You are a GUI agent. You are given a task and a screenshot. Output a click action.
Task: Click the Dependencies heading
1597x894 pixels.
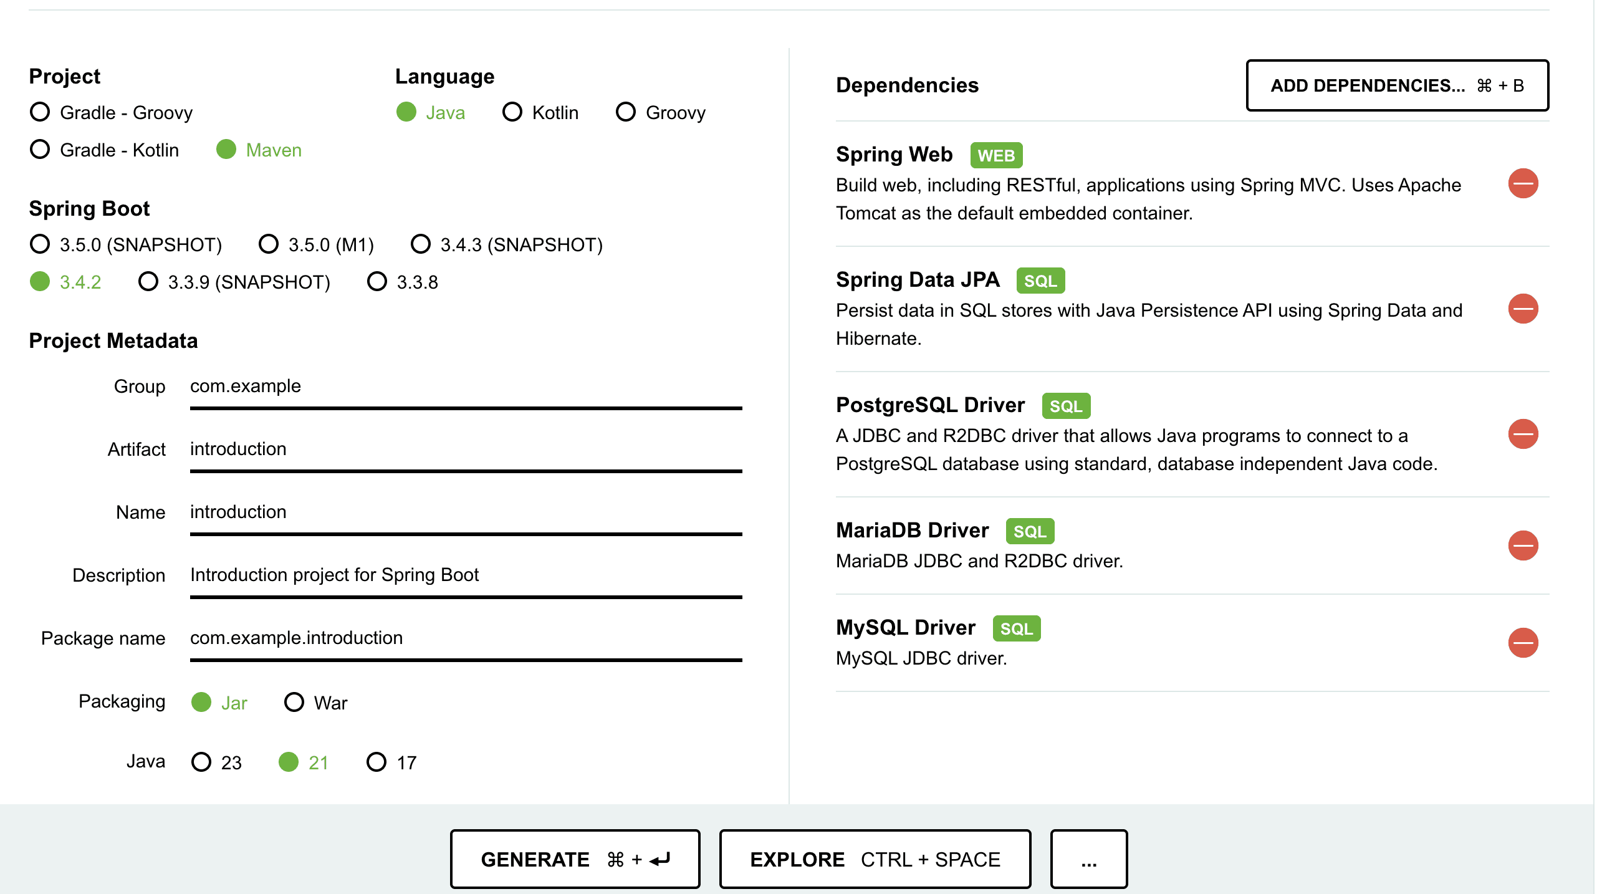click(x=907, y=85)
